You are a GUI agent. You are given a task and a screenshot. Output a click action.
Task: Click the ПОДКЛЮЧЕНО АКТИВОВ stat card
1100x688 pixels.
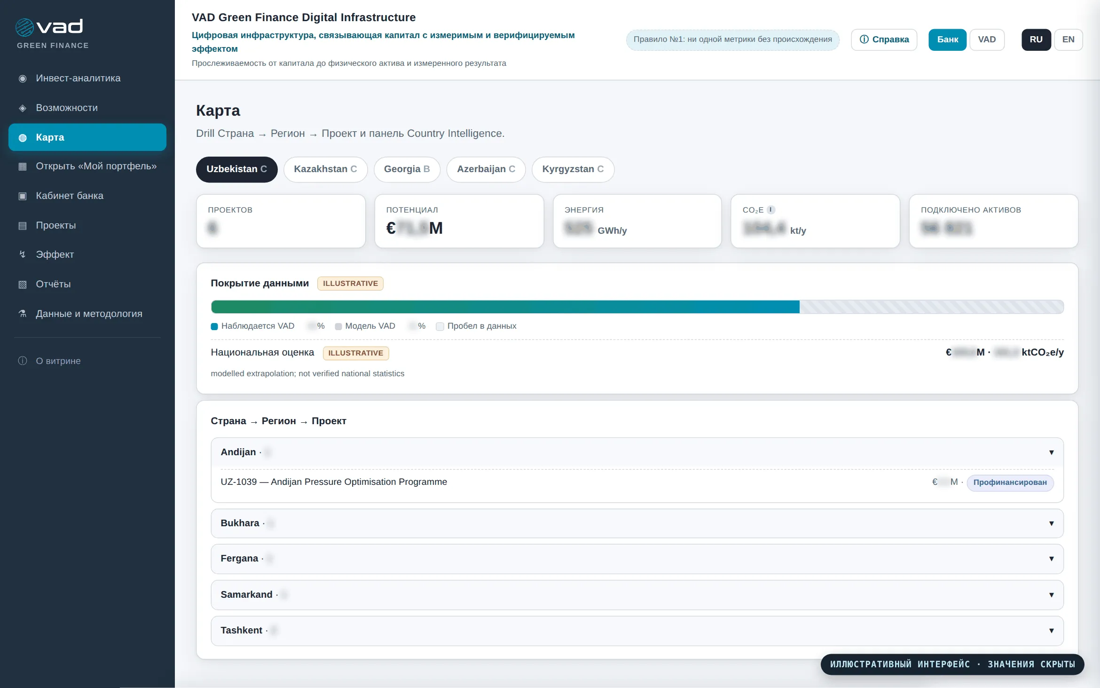tap(993, 221)
